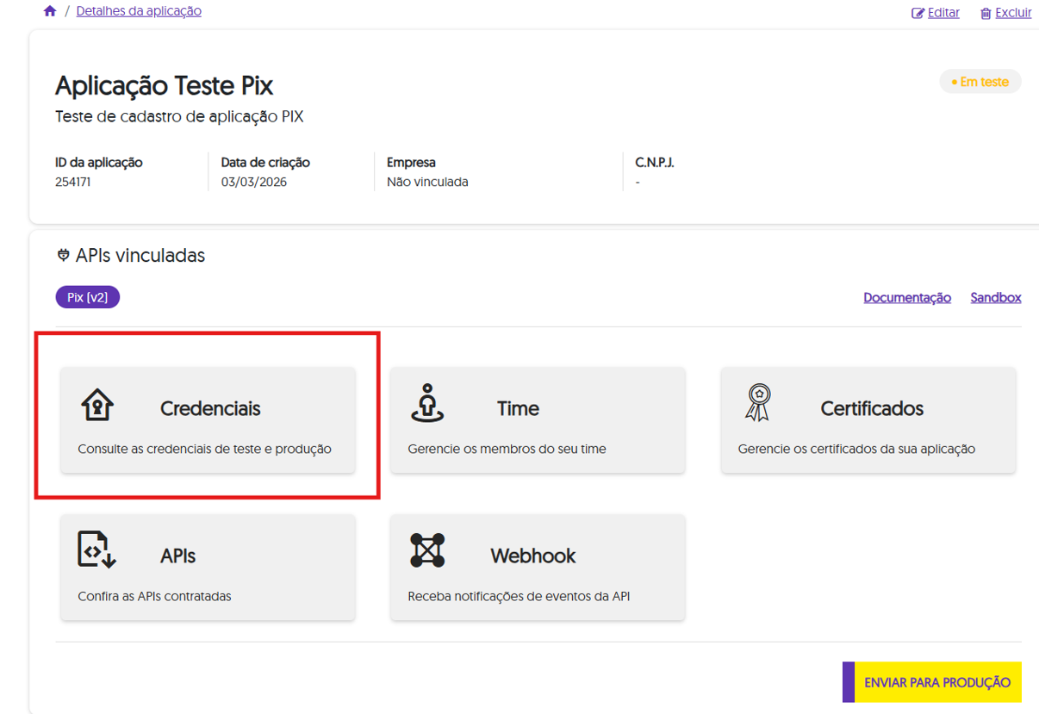Click the Webhook network nodes icon

(427, 550)
